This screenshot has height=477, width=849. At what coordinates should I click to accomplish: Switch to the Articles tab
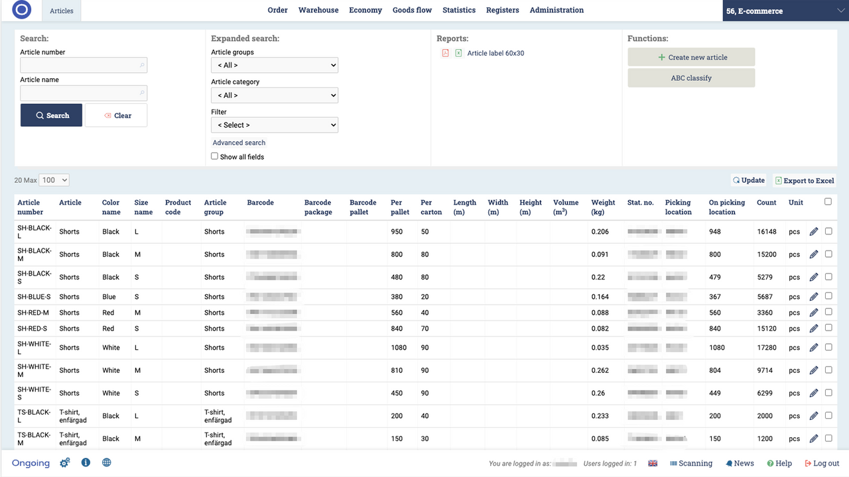tap(61, 11)
